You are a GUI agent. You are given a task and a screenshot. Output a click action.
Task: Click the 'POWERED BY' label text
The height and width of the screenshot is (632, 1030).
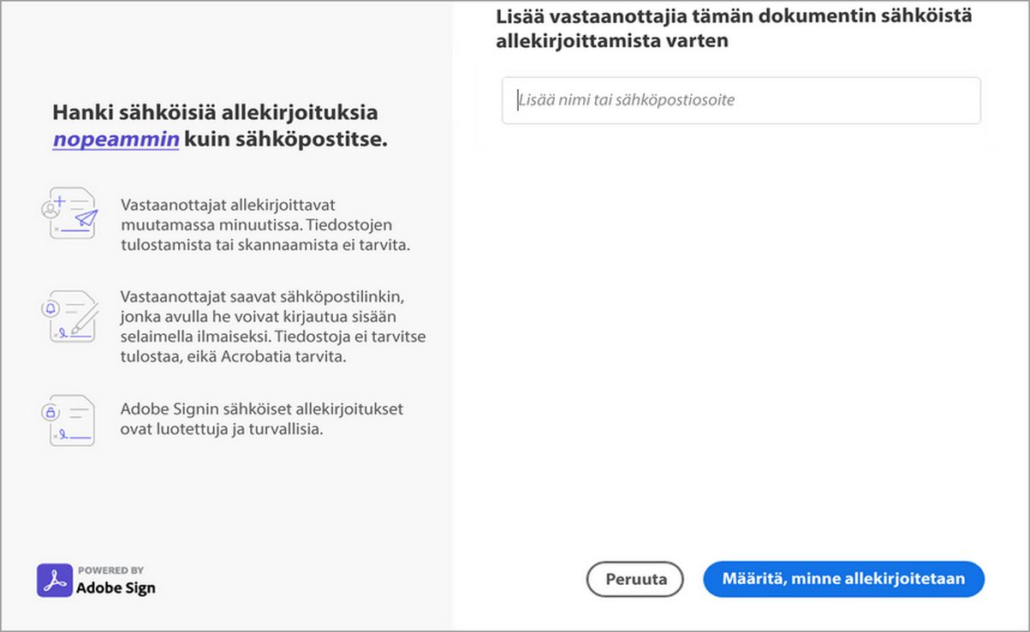point(110,569)
